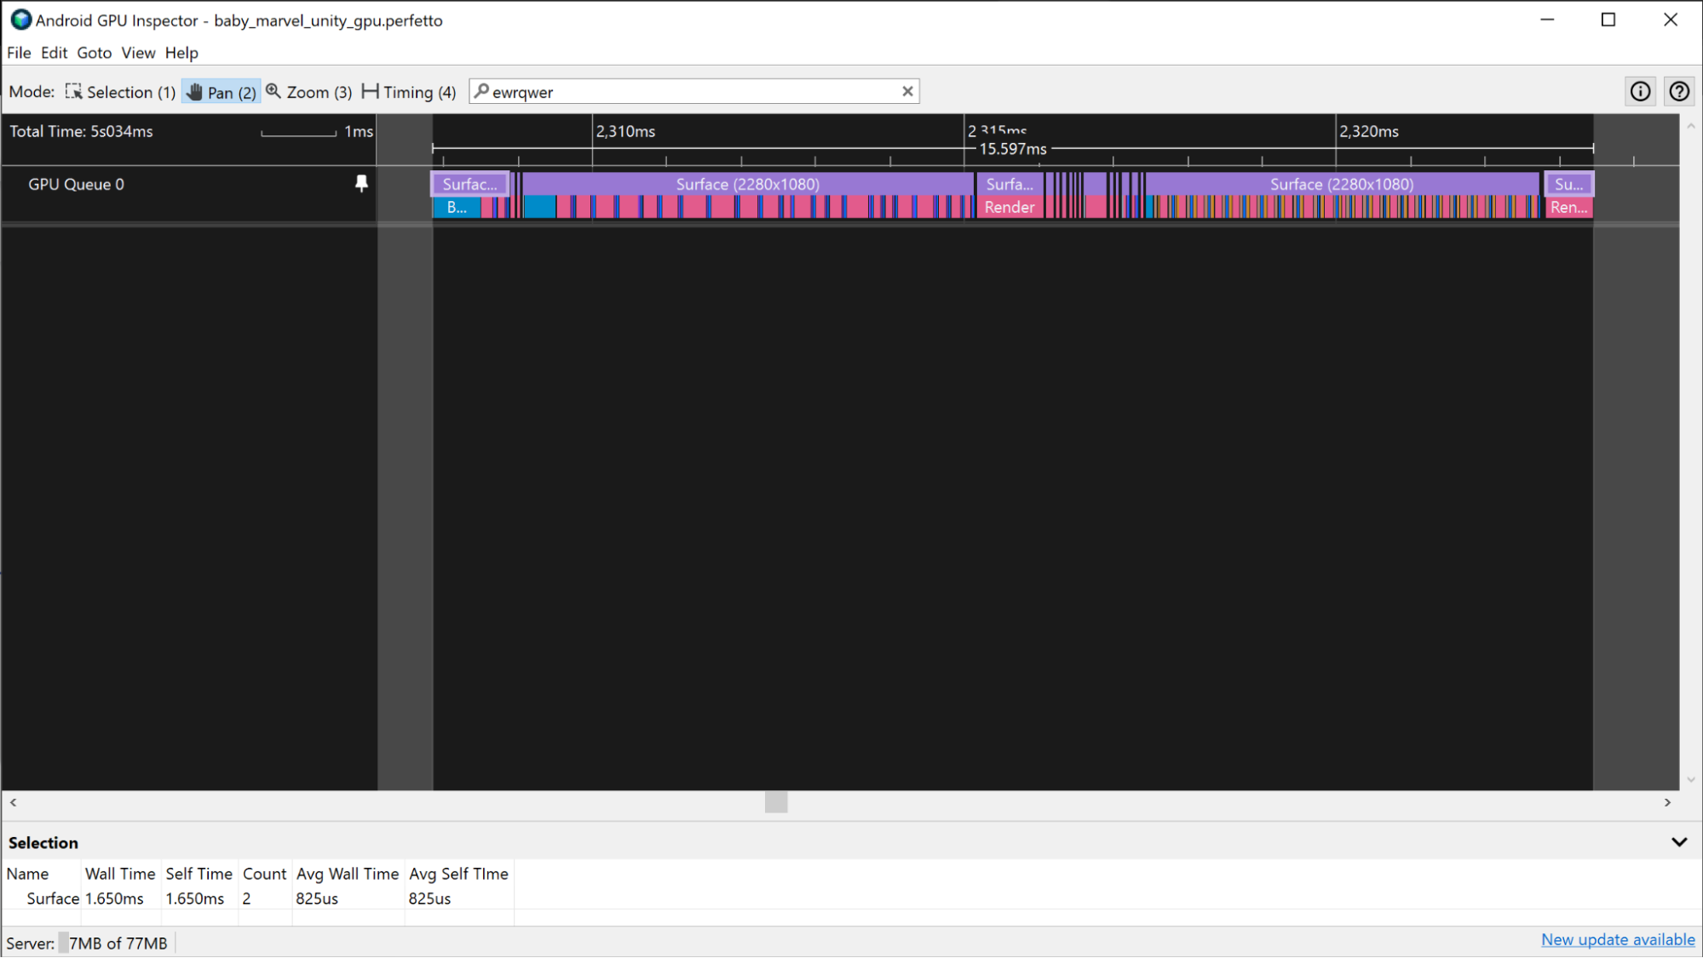This screenshot has width=1703, height=958.
Task: Select the Selection mode (1)
Action: (119, 93)
